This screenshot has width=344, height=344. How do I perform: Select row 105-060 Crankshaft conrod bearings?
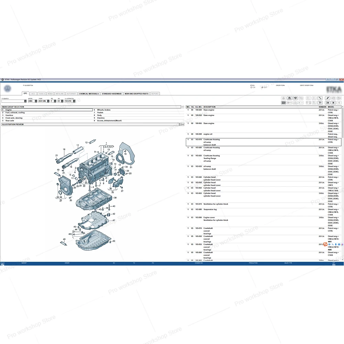click(x=264, y=255)
